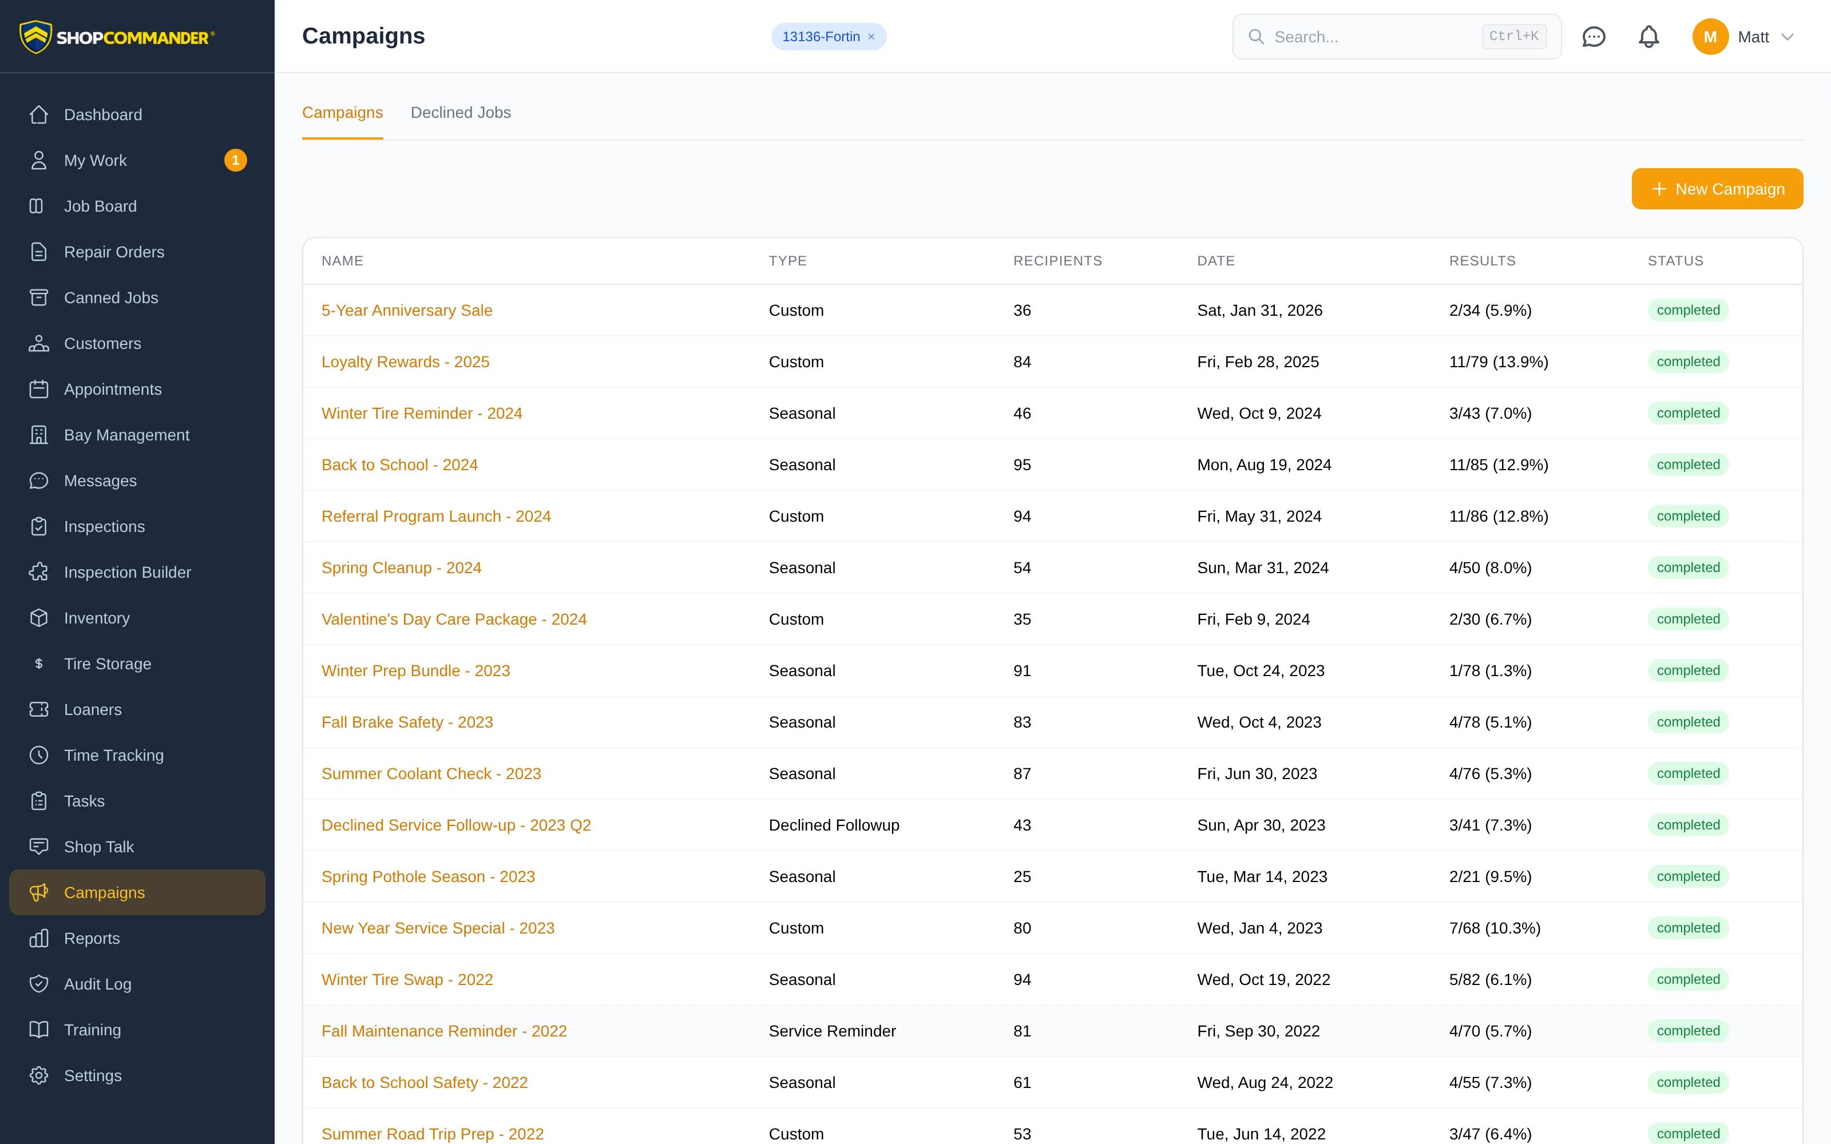Focus the Search input field

coord(1397,36)
